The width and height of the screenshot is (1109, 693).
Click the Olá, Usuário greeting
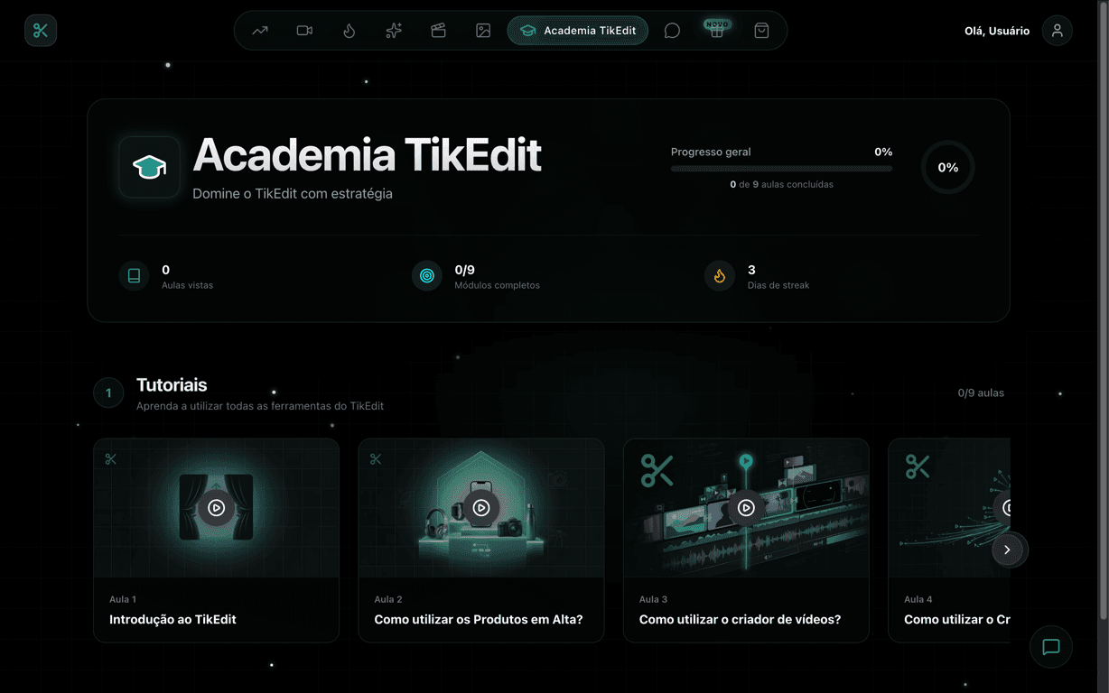point(997,31)
